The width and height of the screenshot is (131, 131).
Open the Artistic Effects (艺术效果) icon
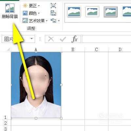click(25, 21)
